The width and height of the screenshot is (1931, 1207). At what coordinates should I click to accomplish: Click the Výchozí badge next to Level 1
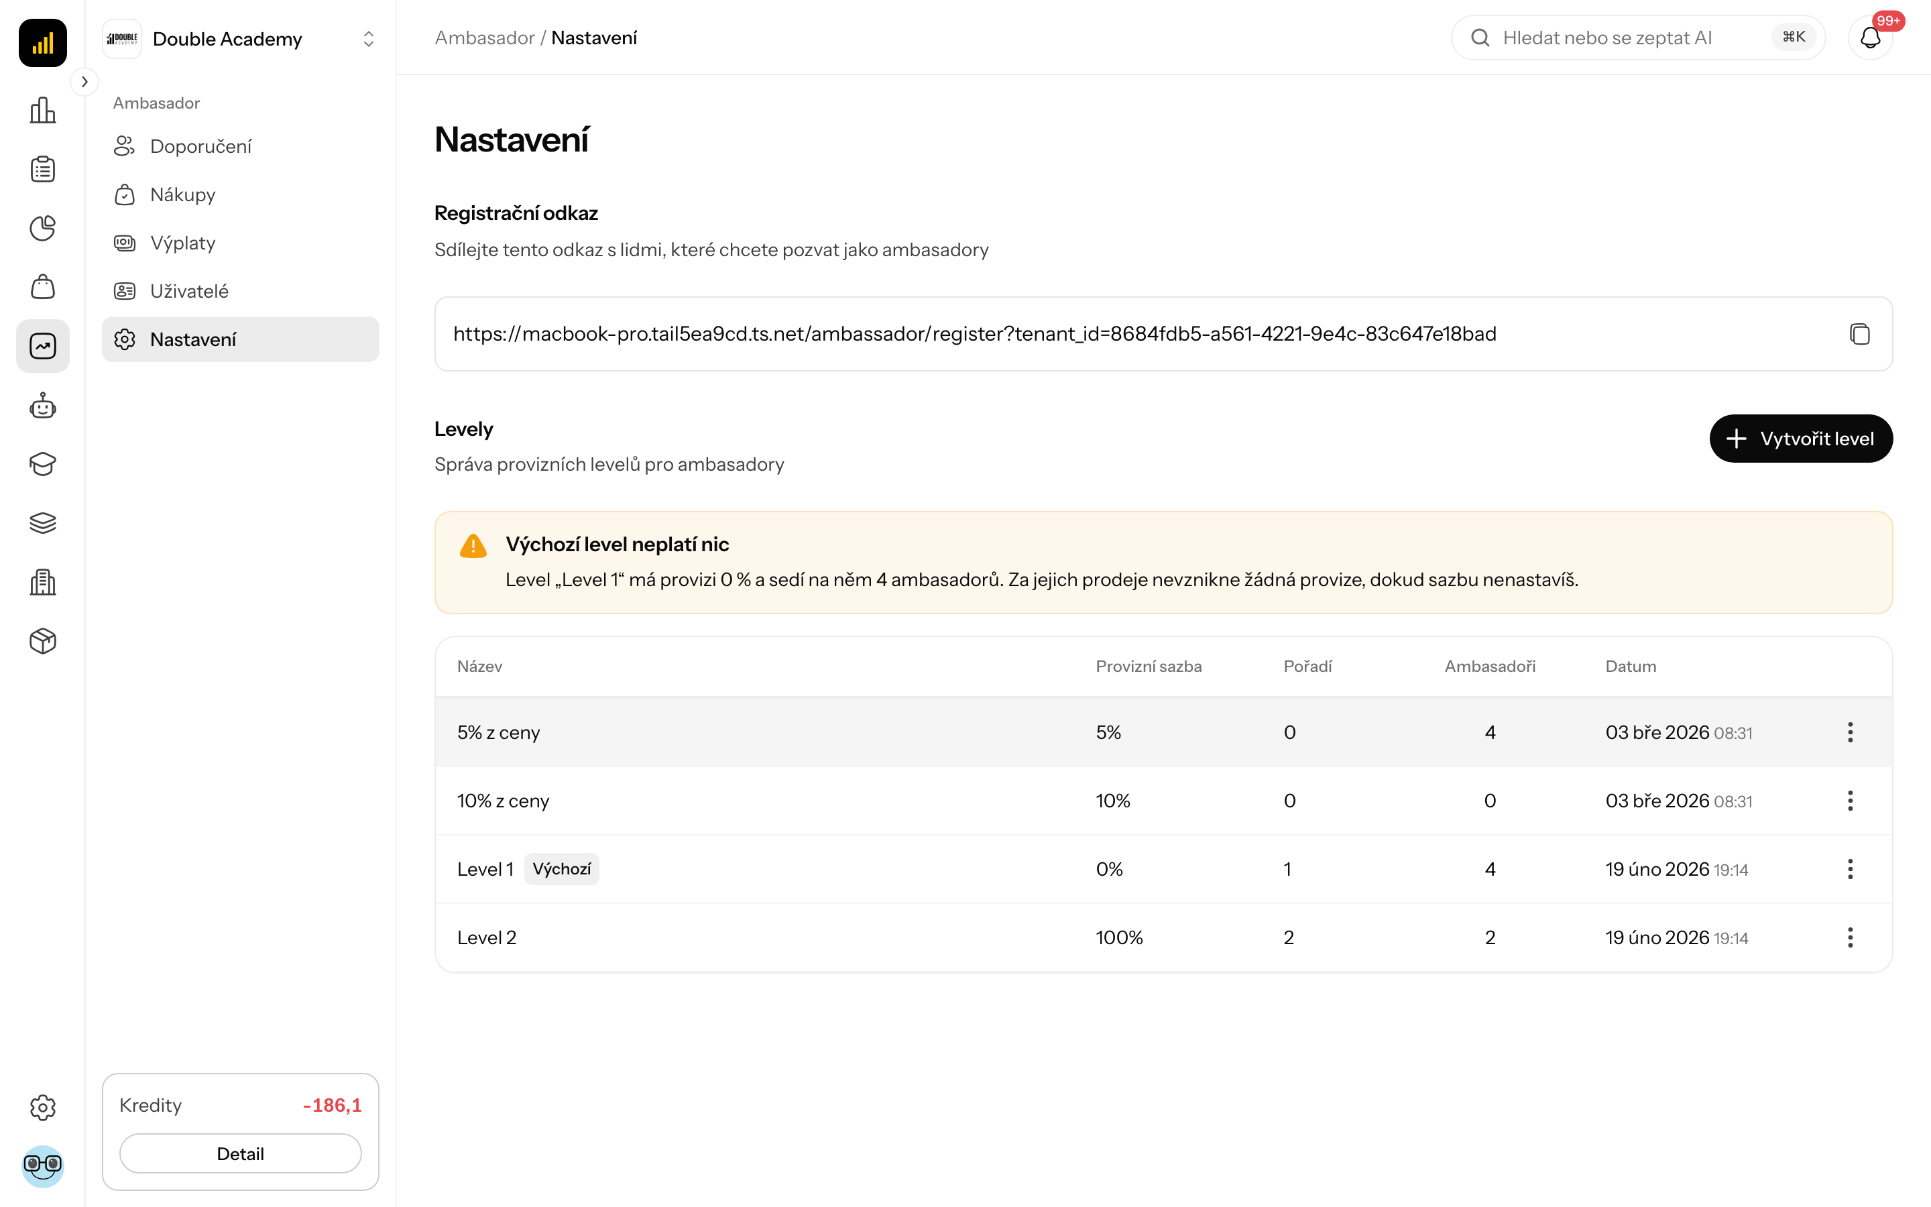coord(561,868)
